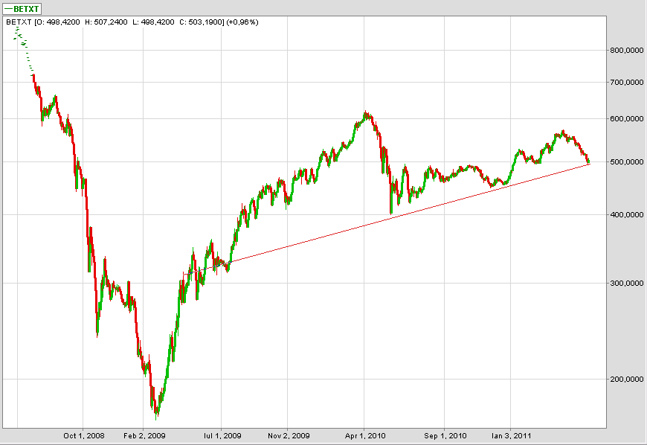This screenshot has height=445, width=647.
Task: Select the 500,0000 price level label
Action: coord(627,161)
